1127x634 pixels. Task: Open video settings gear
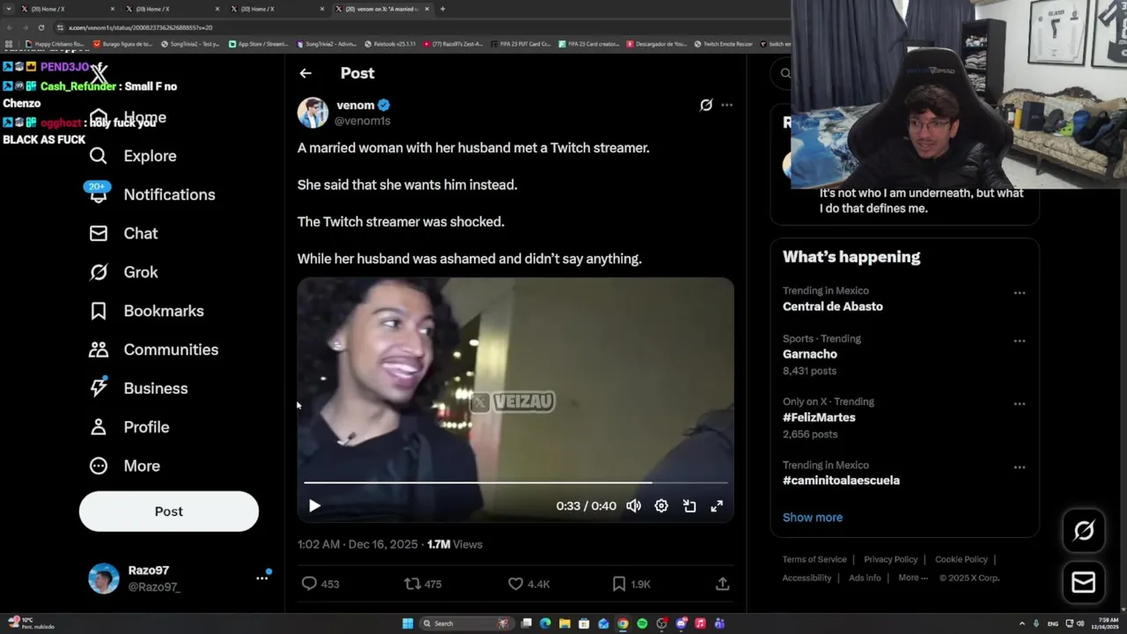661,506
